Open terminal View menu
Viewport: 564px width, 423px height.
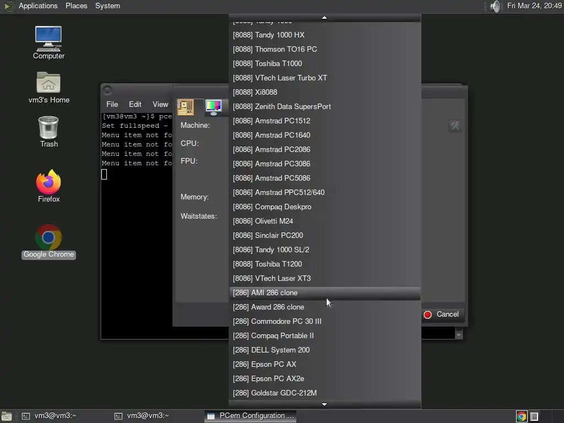(160, 104)
